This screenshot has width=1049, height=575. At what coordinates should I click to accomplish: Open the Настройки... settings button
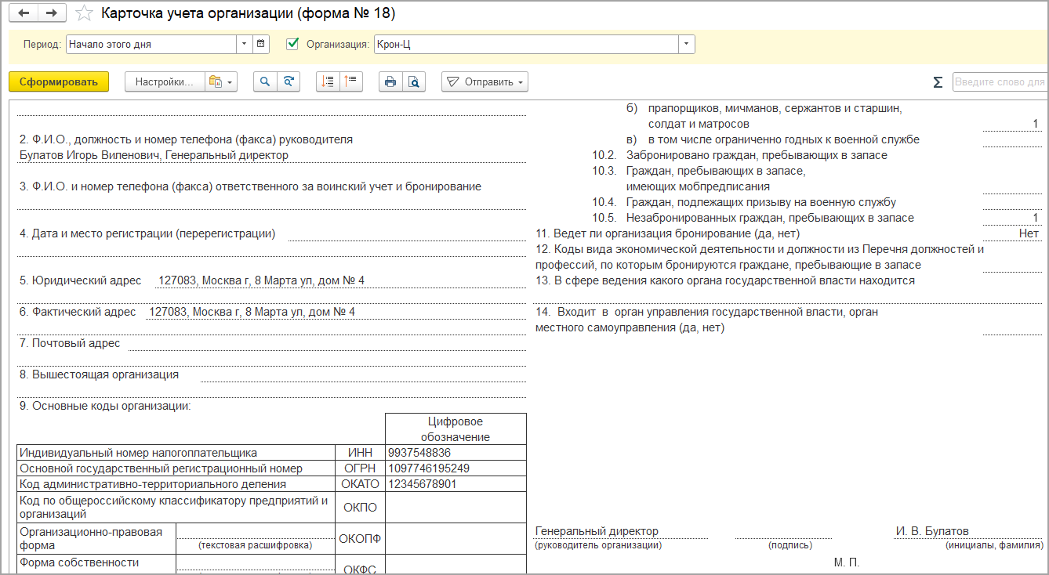[165, 82]
